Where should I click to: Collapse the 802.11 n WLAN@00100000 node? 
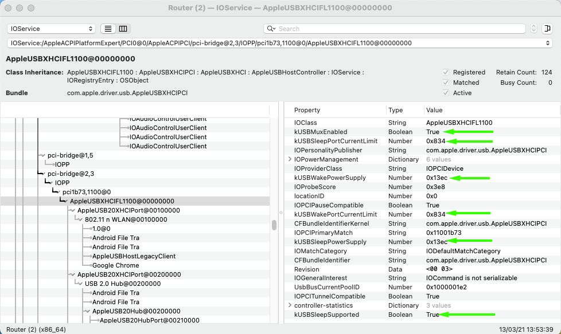80,219
